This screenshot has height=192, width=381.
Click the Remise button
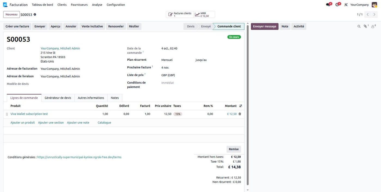pyautogui.click(x=234, y=149)
